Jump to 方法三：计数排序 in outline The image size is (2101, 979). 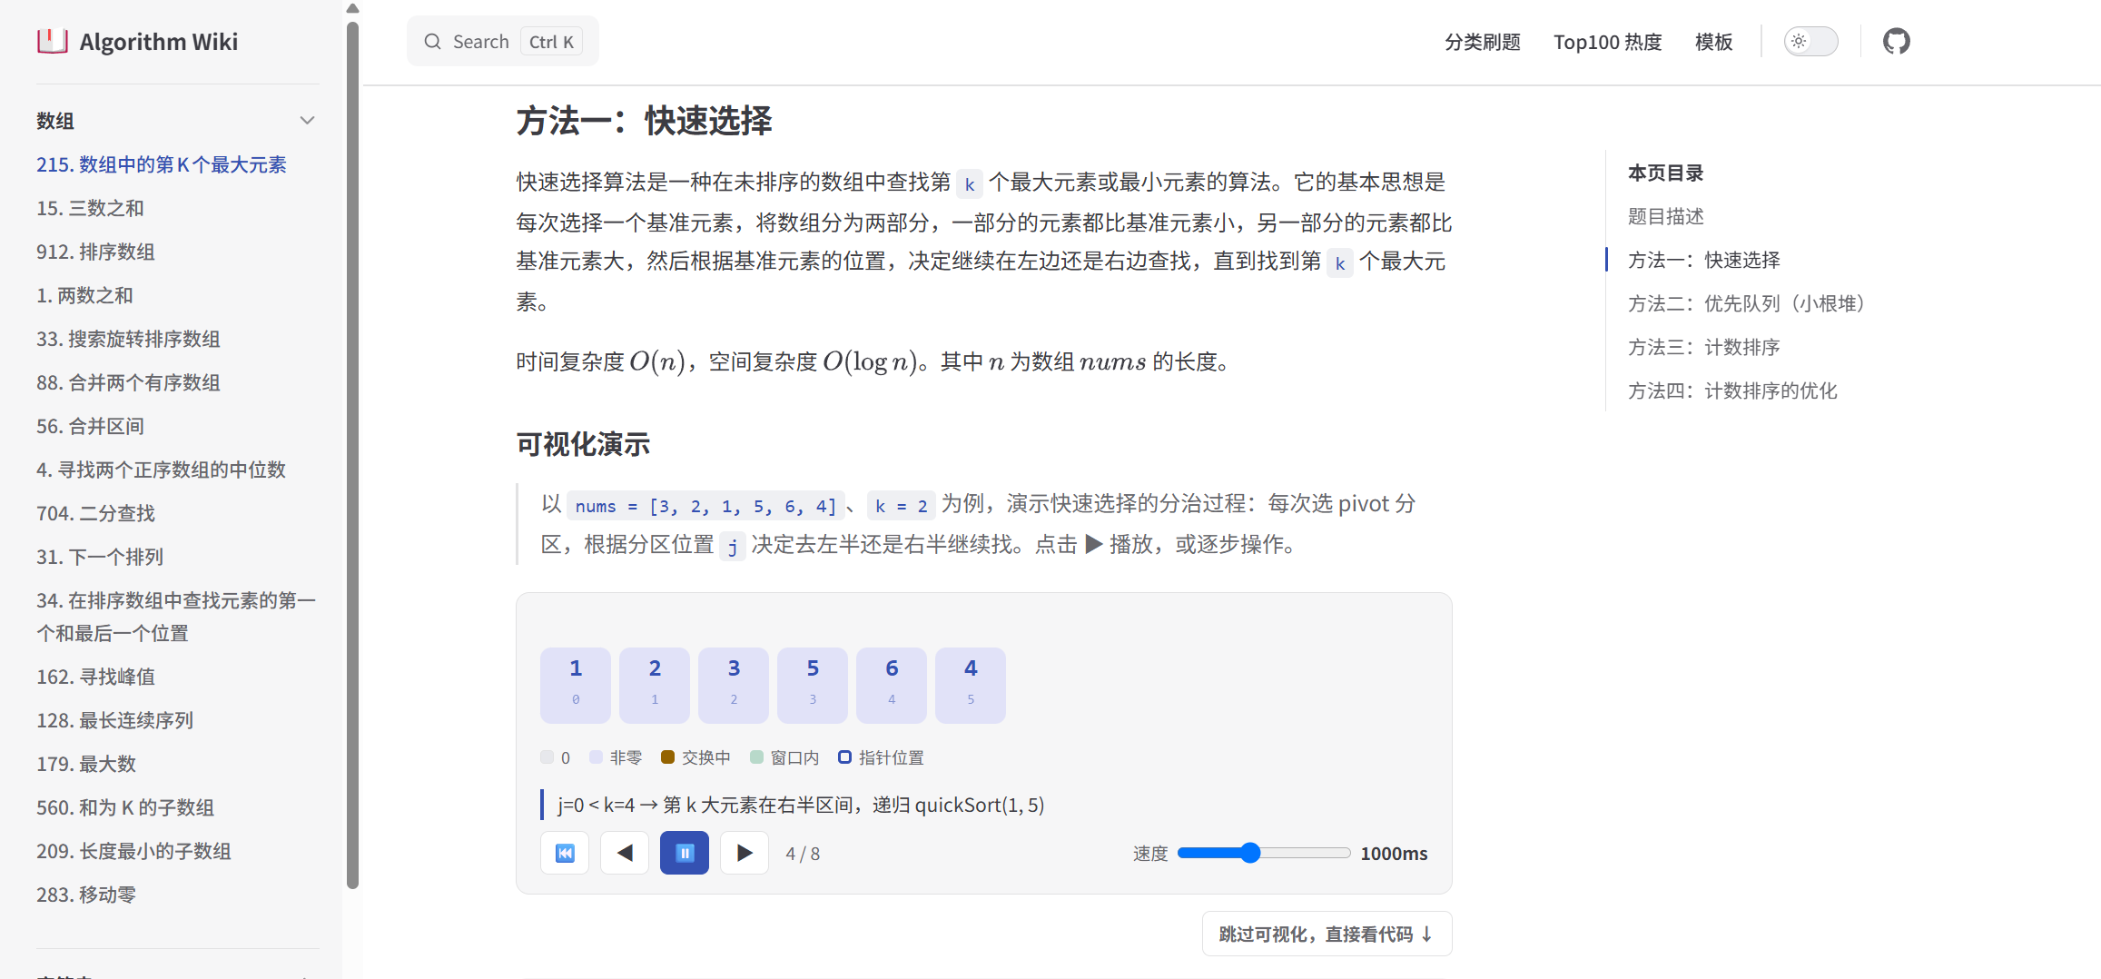coord(1703,347)
